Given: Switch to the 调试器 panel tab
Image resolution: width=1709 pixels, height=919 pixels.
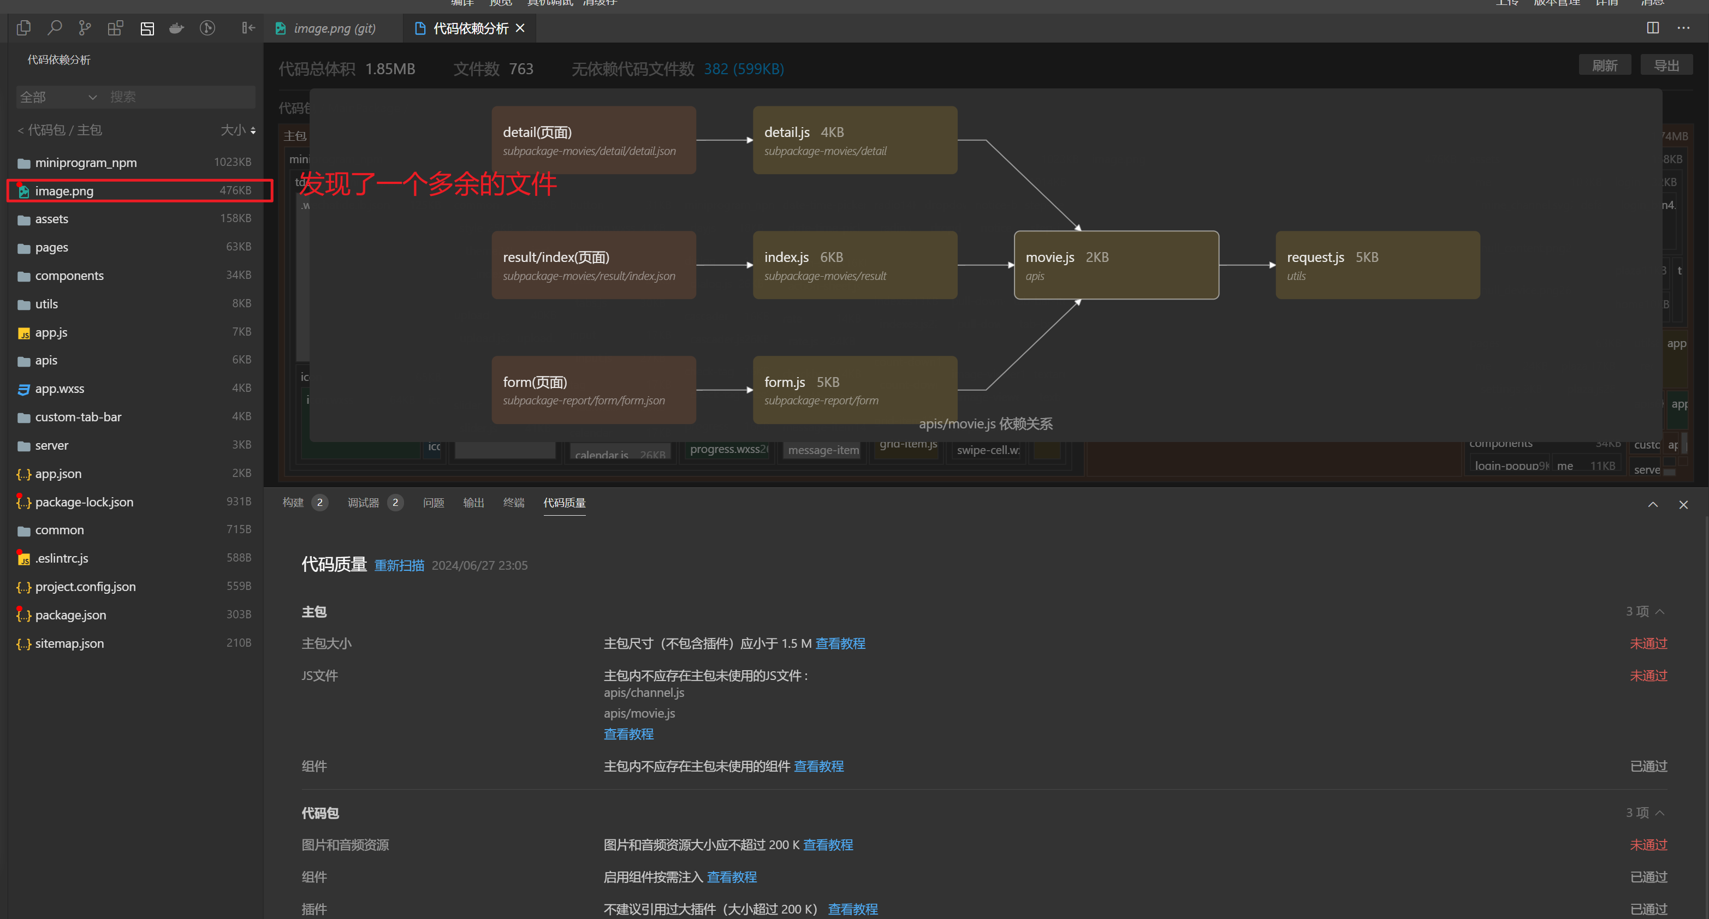Looking at the screenshot, I should pos(363,503).
